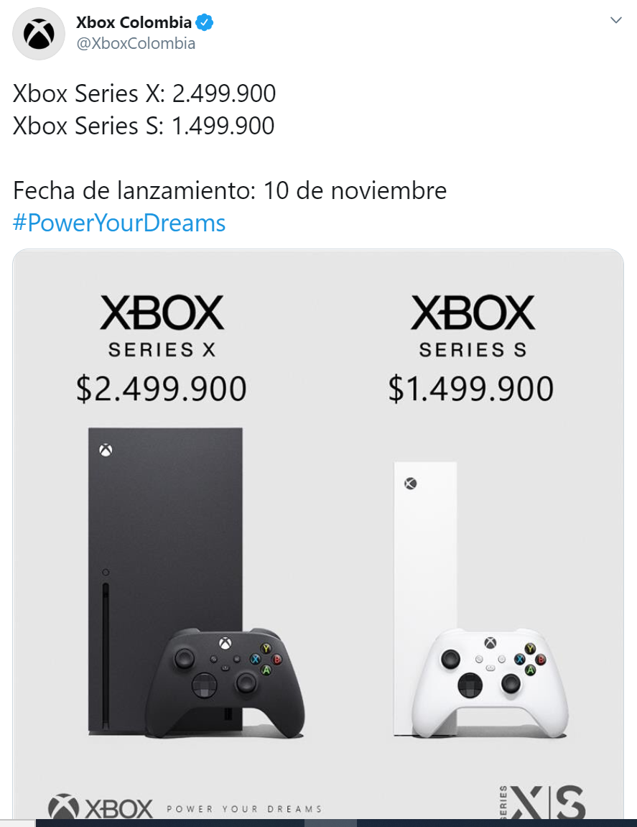The height and width of the screenshot is (827, 637).
Task: Click the $2.499.900 price in the image
Action: point(162,389)
